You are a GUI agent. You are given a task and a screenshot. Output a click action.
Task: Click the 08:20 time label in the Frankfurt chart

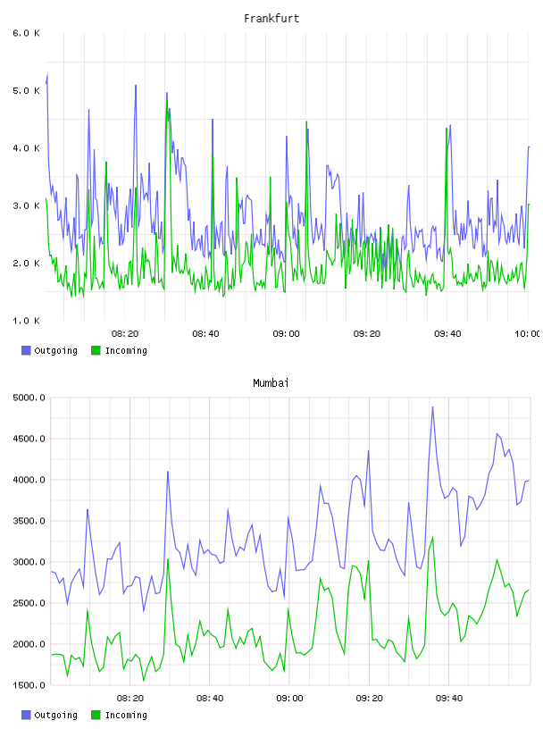(125, 334)
